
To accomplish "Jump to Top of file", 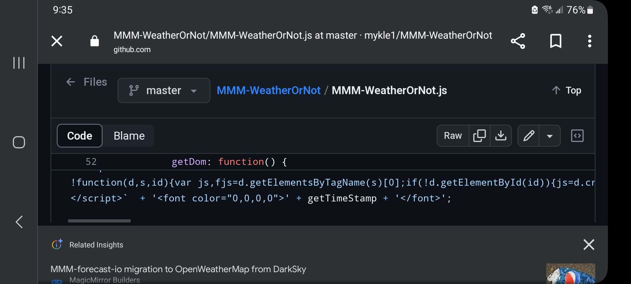I will coord(567,91).
